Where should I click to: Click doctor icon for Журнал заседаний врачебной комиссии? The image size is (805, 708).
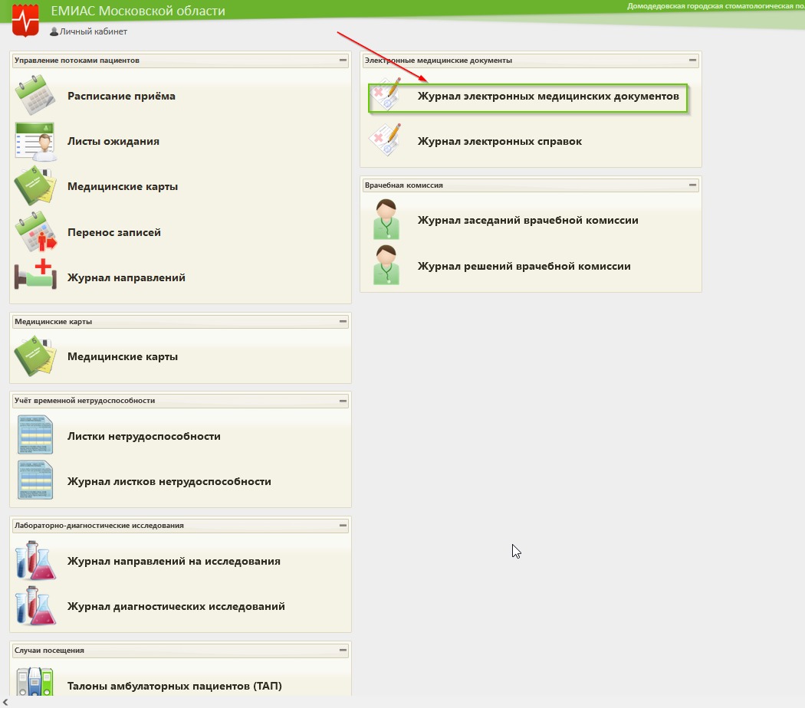point(386,220)
